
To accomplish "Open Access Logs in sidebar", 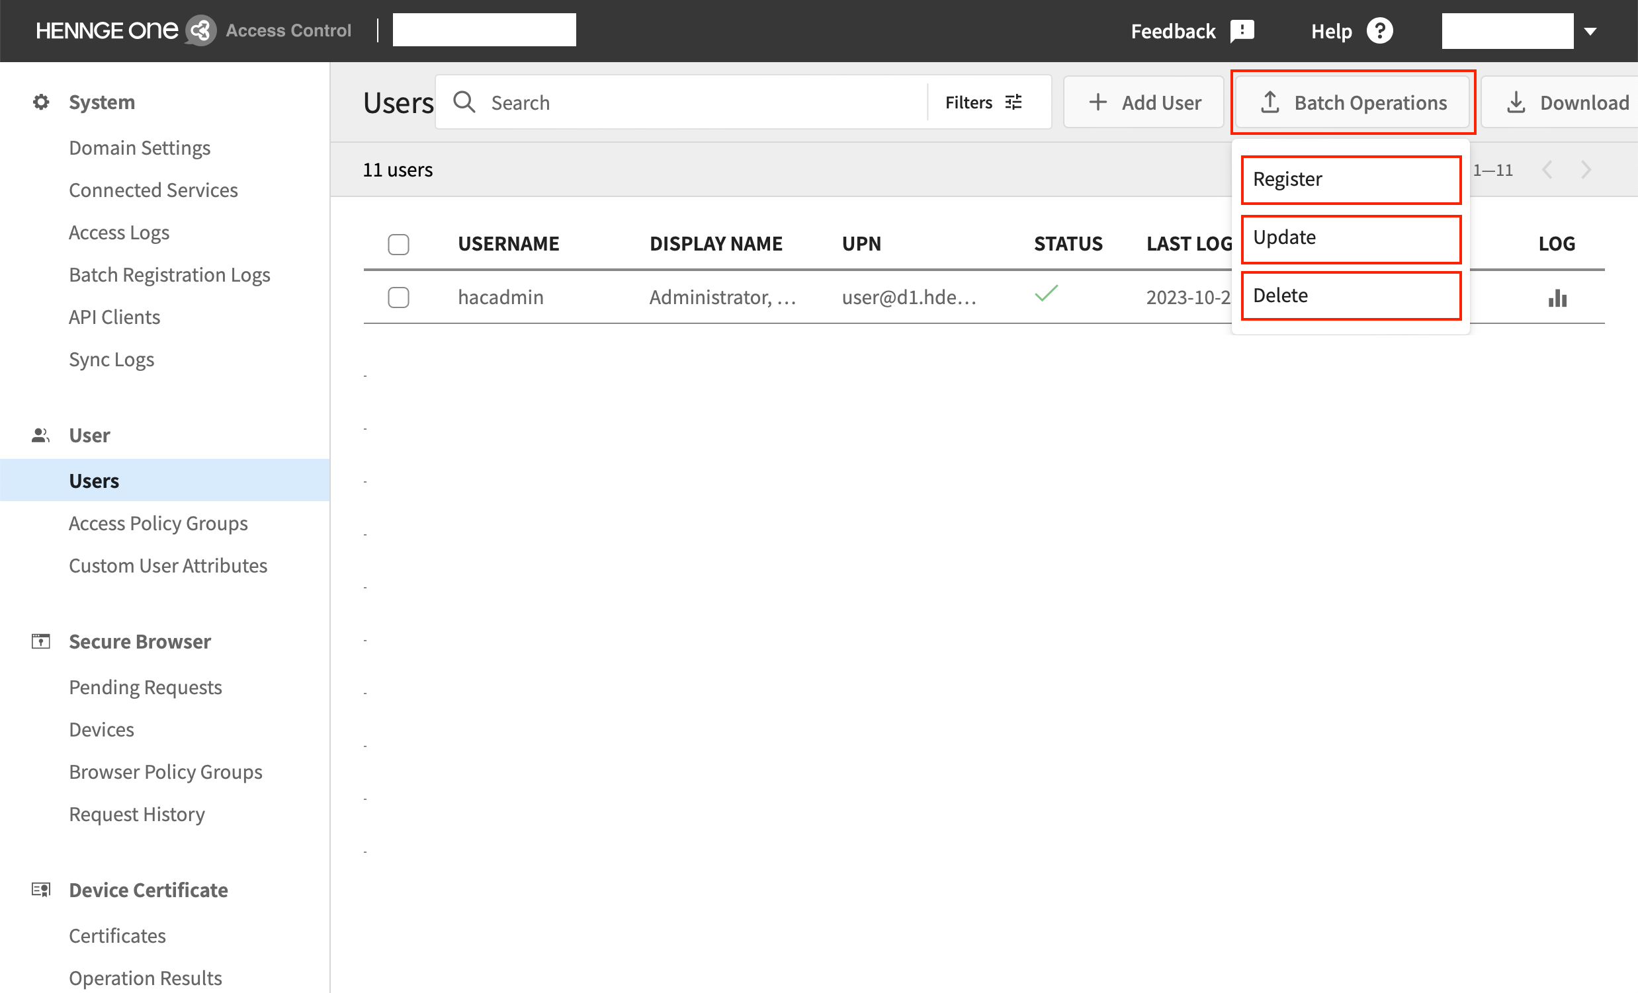I will (x=119, y=233).
